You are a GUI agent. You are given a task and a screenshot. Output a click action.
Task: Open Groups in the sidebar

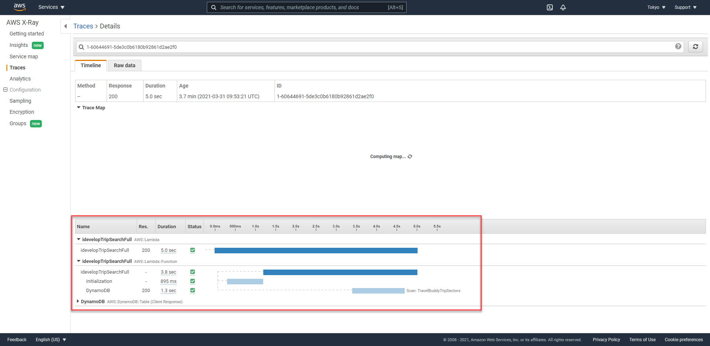pos(18,123)
